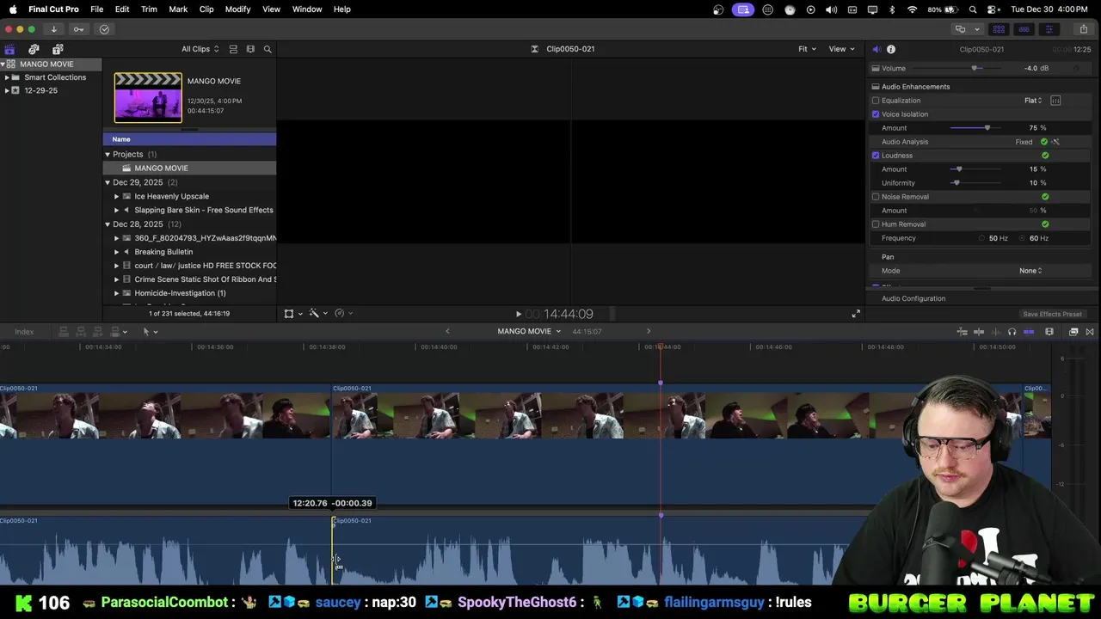Open the Titles and Generators sidebar
The image size is (1101, 619).
coord(58,49)
